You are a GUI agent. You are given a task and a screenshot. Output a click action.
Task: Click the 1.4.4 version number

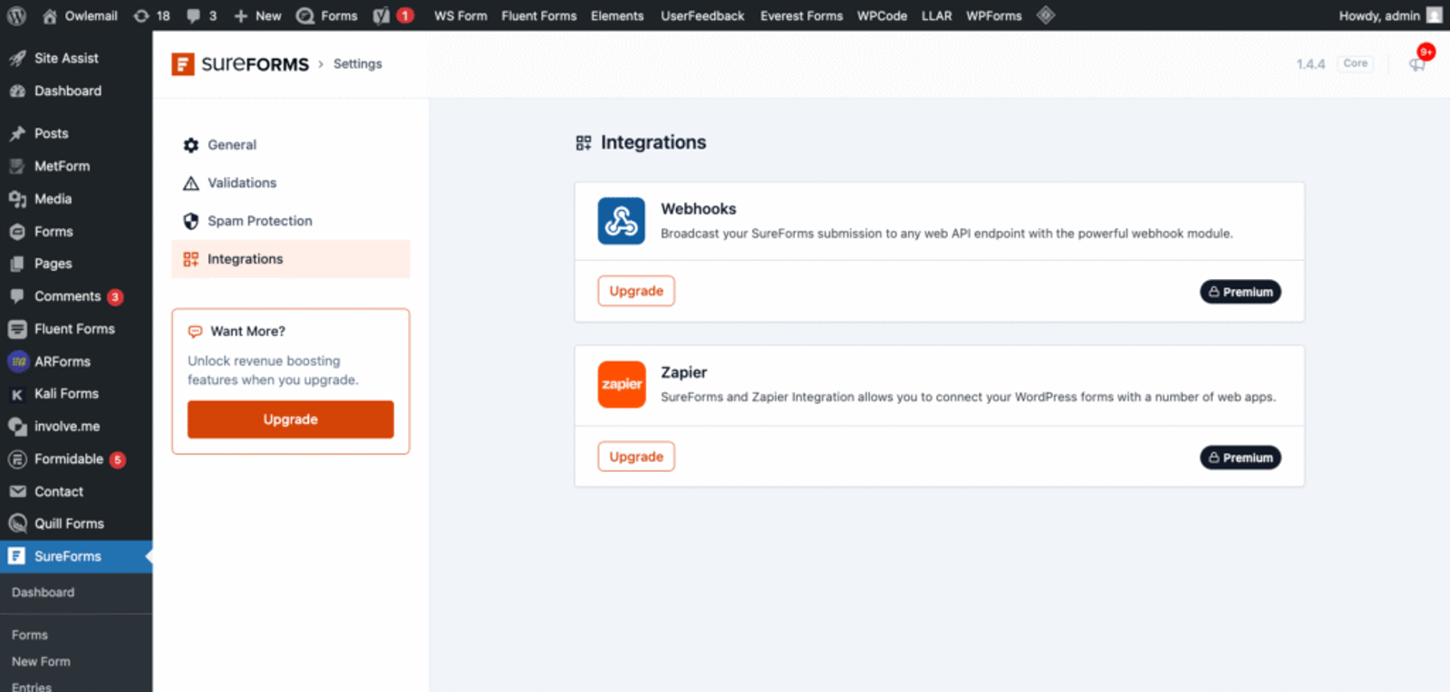click(1310, 63)
